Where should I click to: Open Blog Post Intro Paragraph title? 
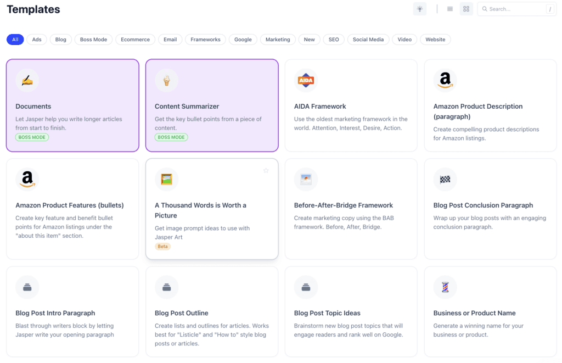pos(55,313)
